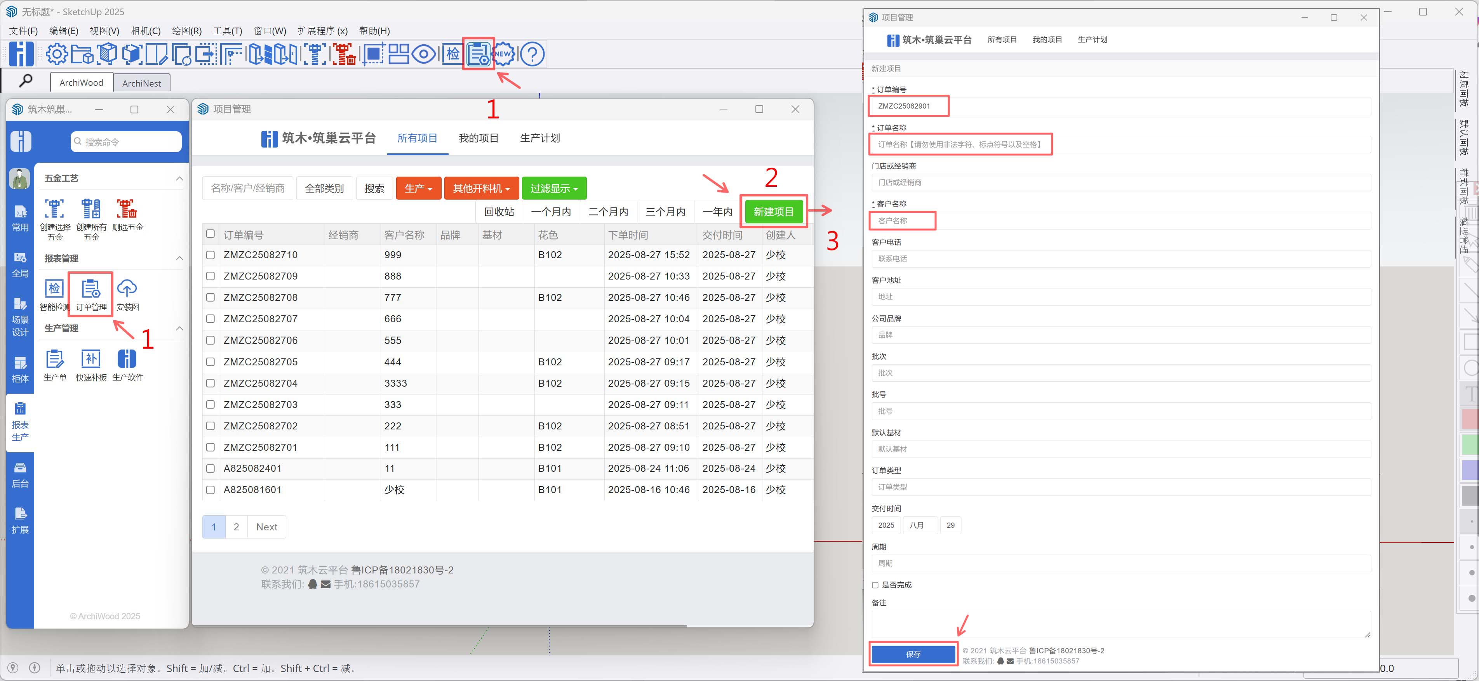Click the order management toolbar icon
The height and width of the screenshot is (681, 1479).
(x=478, y=54)
